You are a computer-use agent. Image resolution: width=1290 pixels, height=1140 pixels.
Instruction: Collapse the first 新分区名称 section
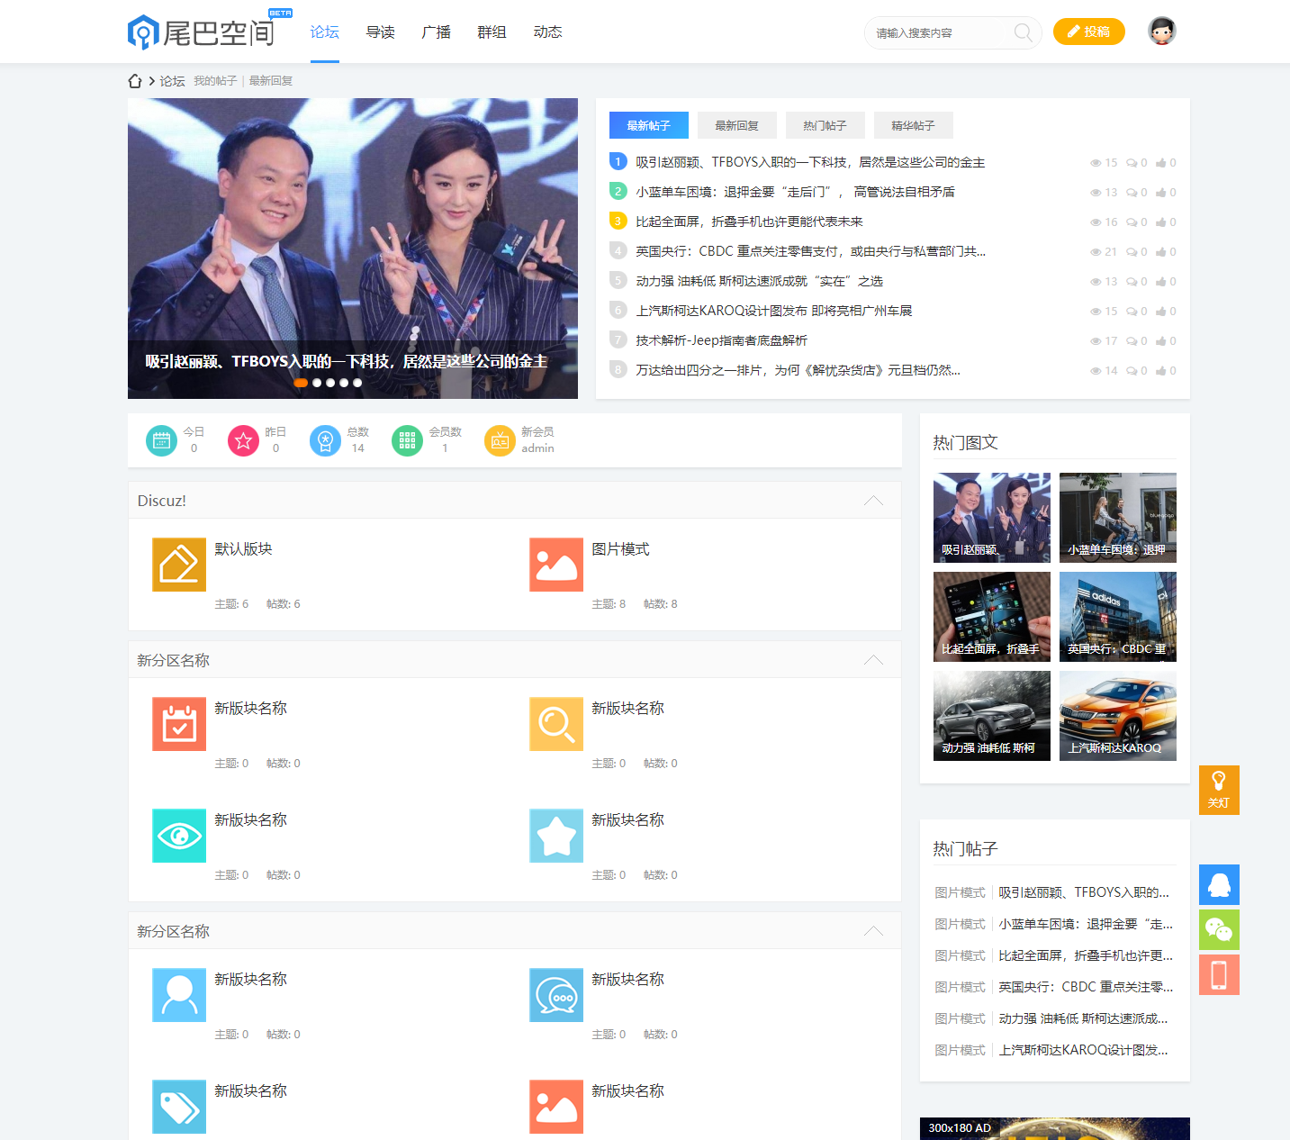point(873,660)
